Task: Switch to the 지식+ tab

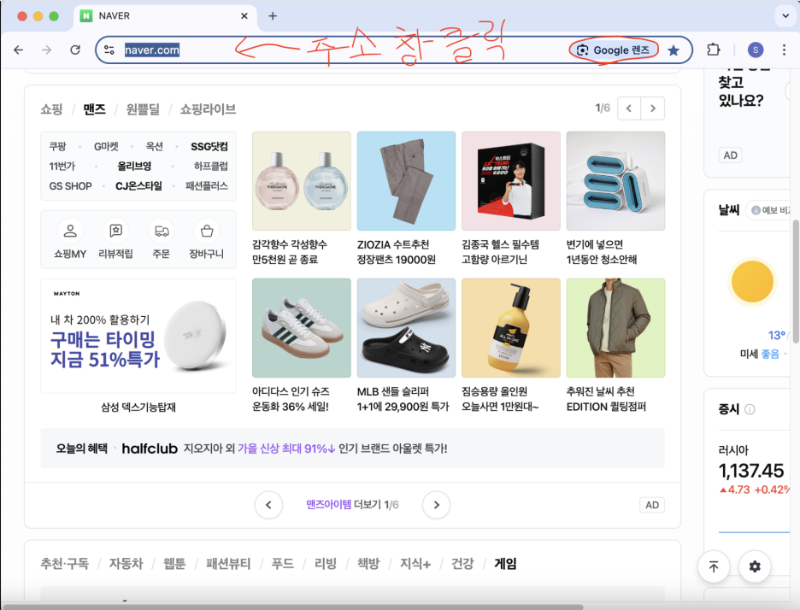Action: click(x=415, y=564)
